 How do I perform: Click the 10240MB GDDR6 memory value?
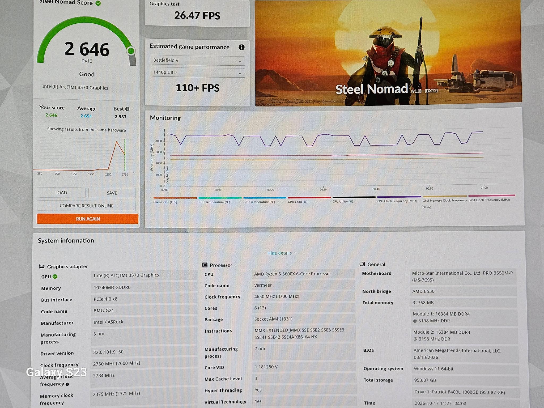112,287
